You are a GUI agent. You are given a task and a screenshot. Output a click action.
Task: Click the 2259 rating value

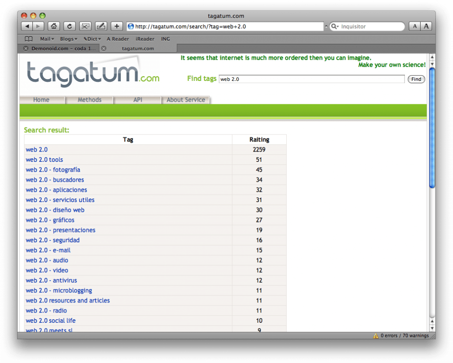[259, 149]
